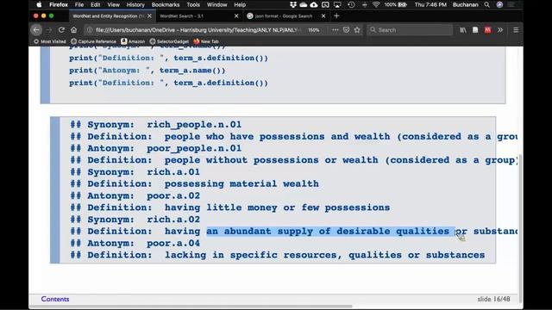The width and height of the screenshot is (552, 310).
Task: Open the File menu
Action: 79,4
